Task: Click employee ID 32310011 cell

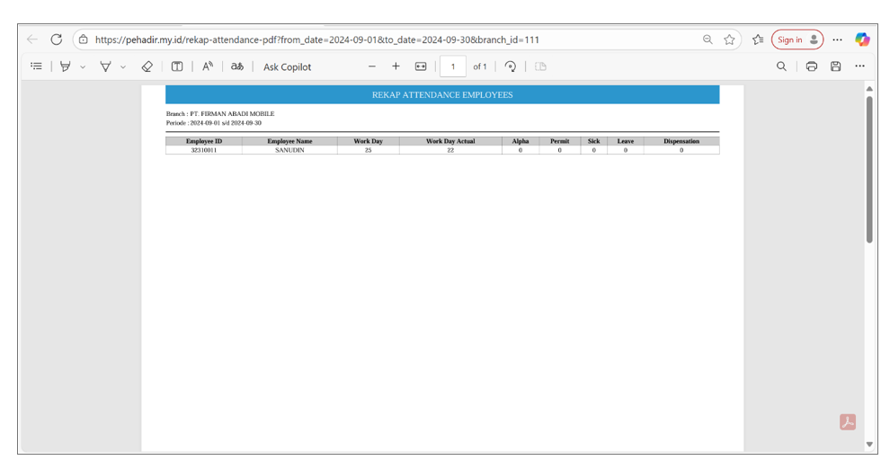Action: 204,150
